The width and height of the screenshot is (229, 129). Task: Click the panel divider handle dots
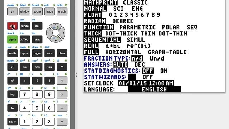(x=76, y=75)
